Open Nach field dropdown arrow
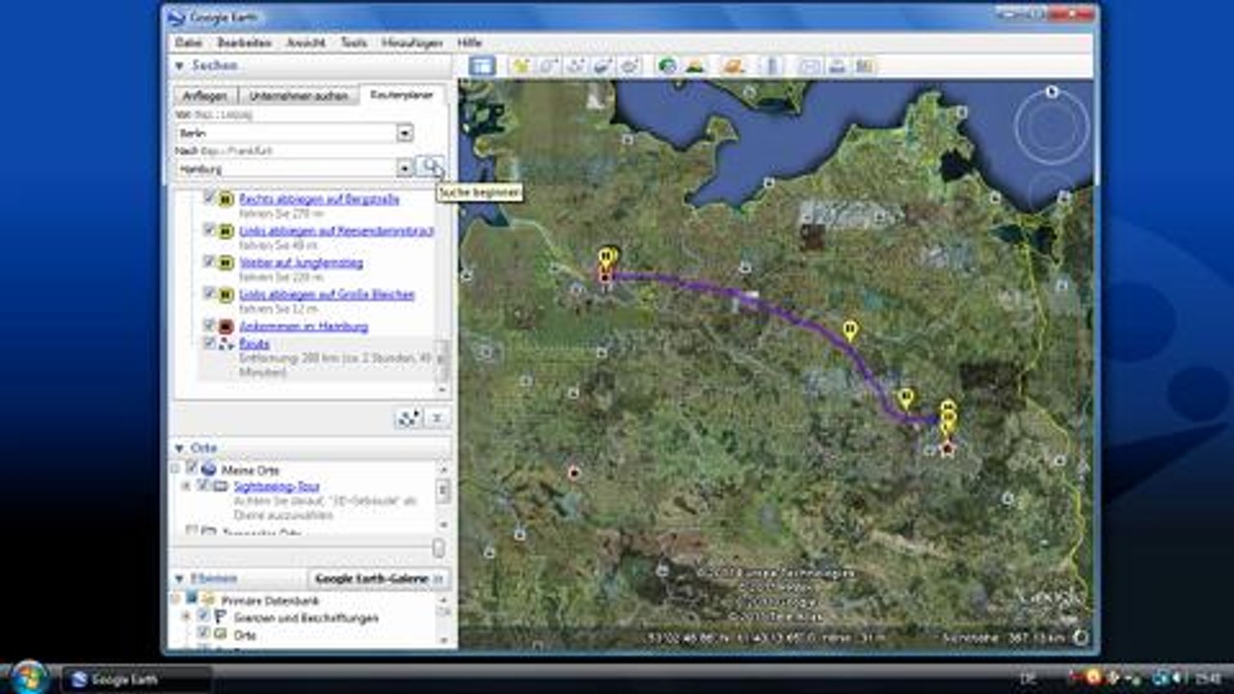This screenshot has width=1234, height=694. coord(405,169)
